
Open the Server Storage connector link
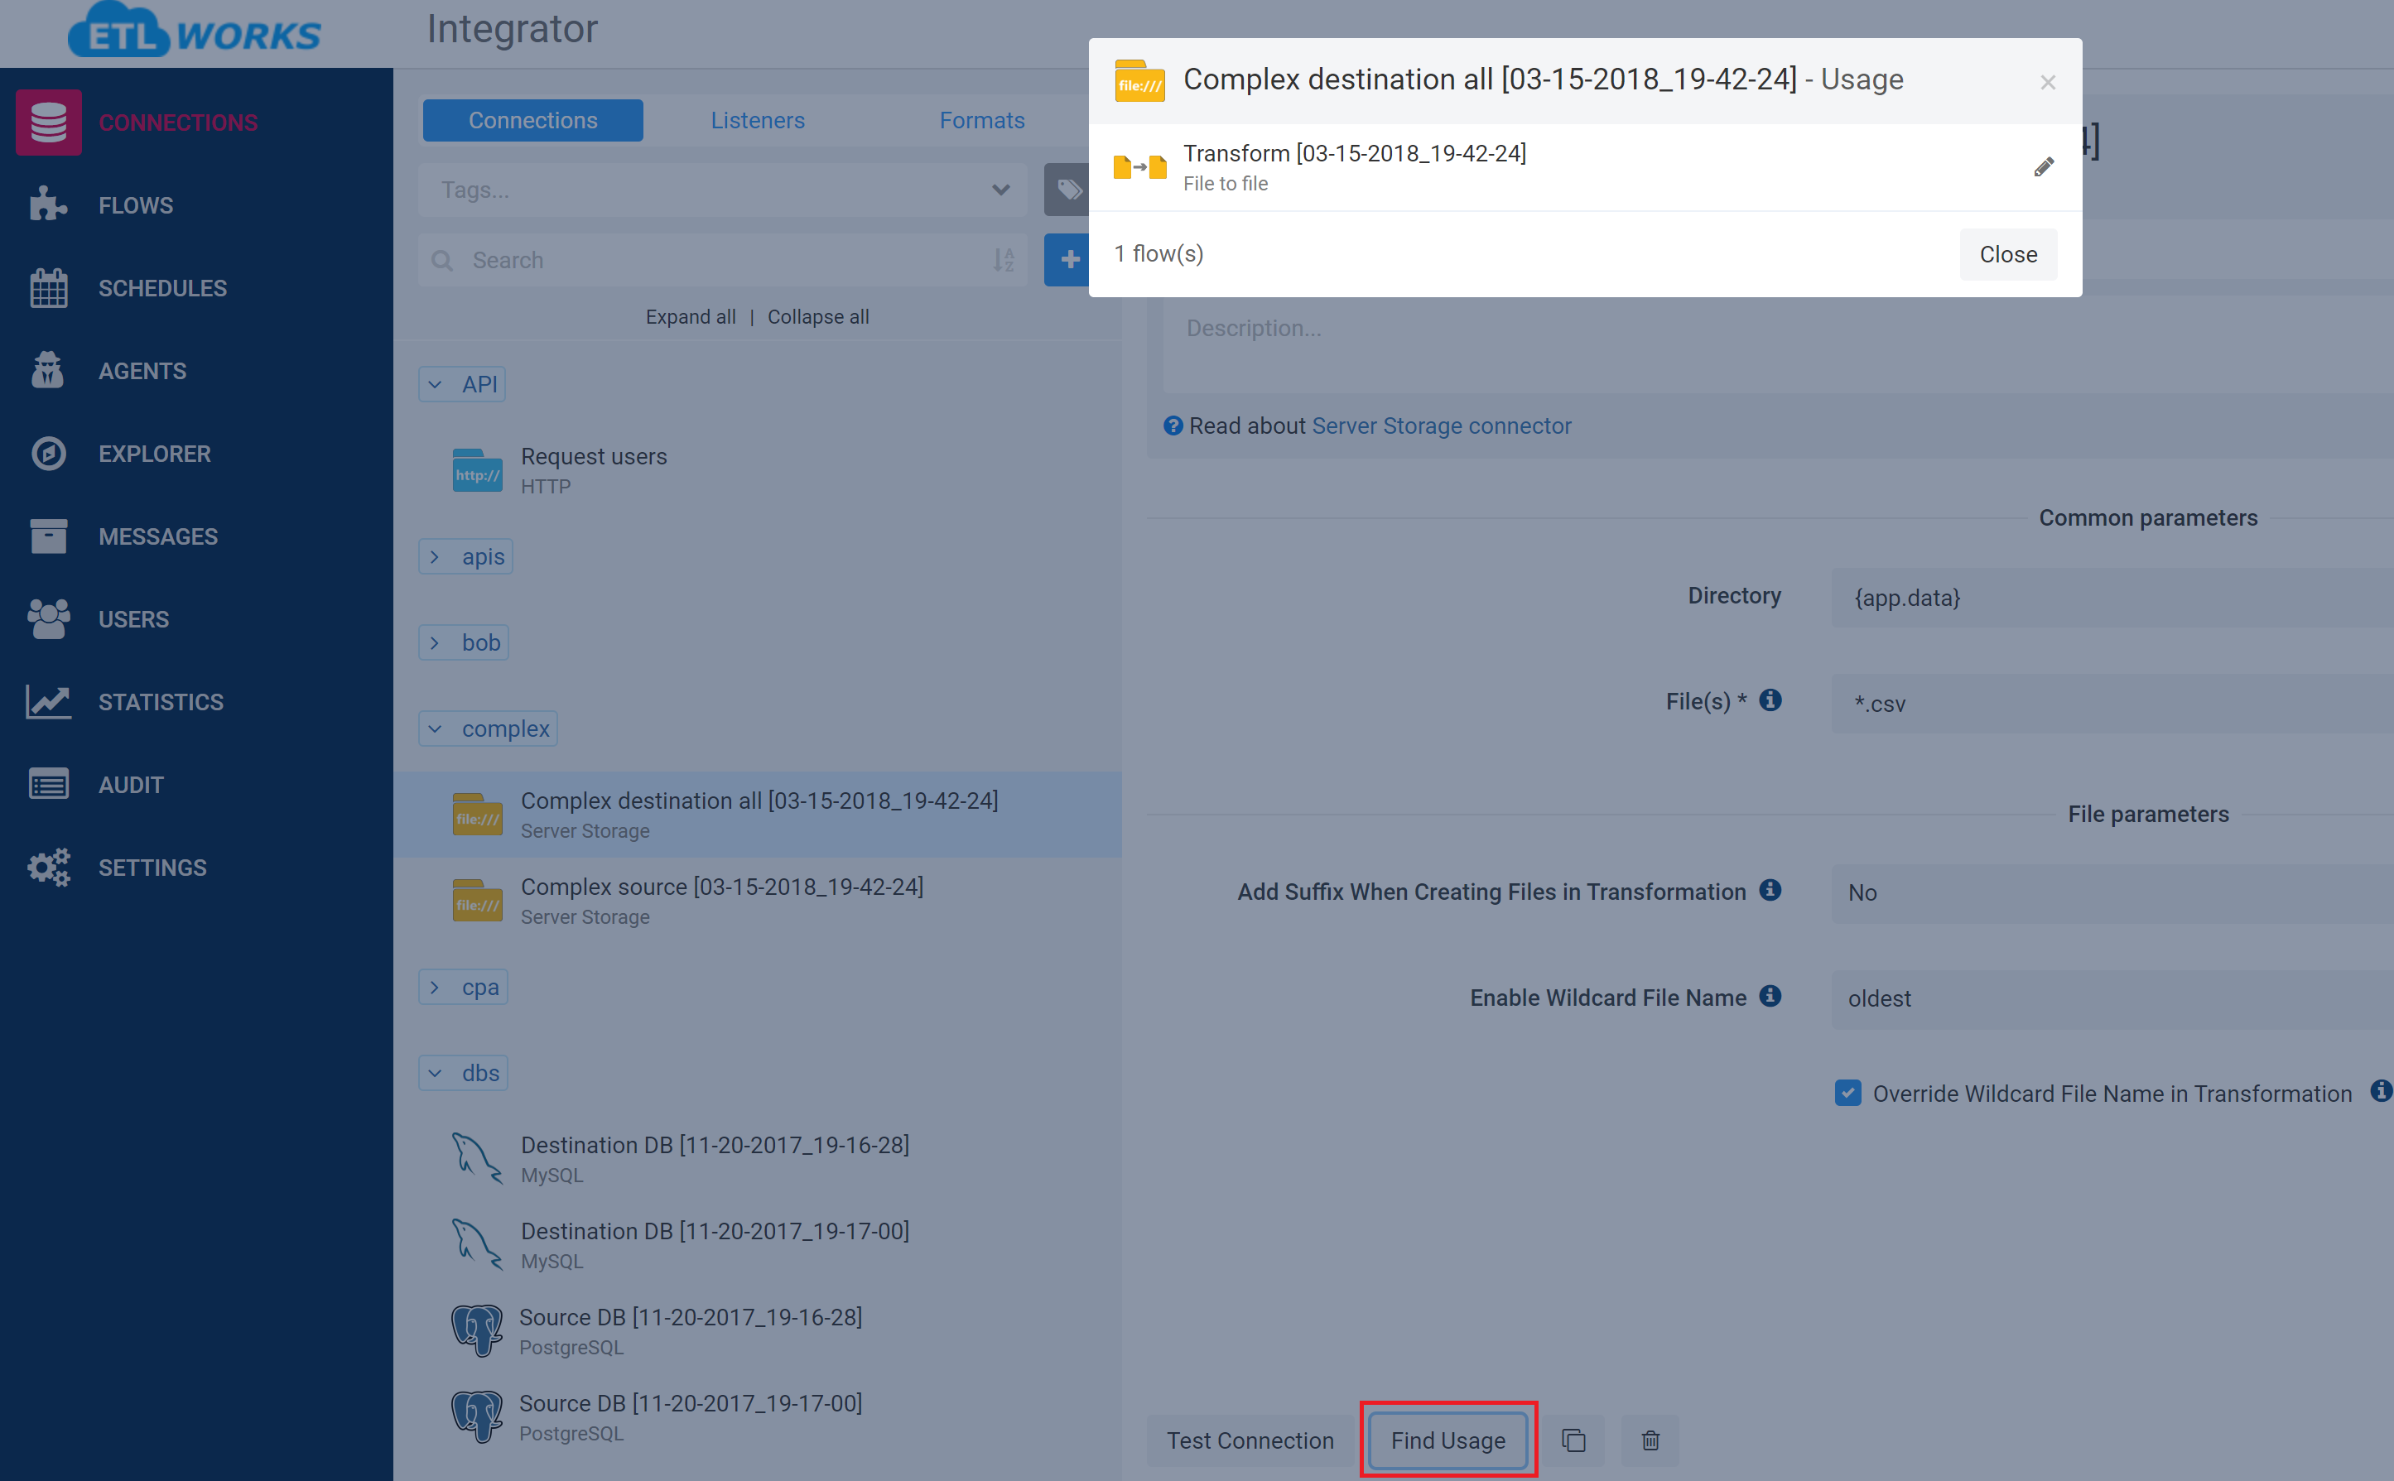click(x=1441, y=426)
